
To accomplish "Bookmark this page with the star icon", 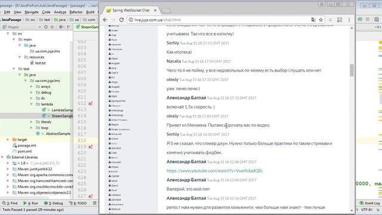I will pyautogui.click(x=321, y=20).
